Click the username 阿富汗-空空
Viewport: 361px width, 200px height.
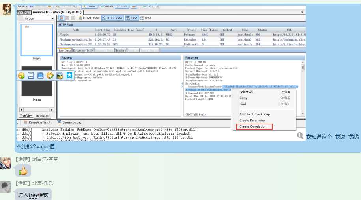pos(45,159)
